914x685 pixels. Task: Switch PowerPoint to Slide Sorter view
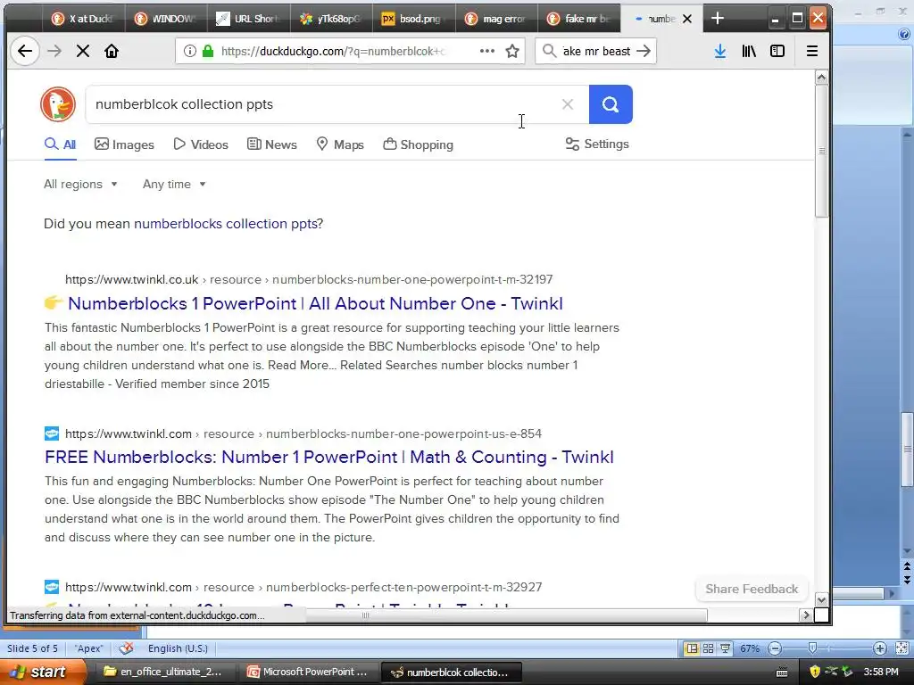(x=708, y=648)
